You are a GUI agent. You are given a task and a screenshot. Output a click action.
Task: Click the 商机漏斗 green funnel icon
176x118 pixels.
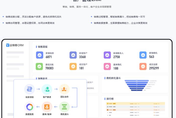coord(64,107)
